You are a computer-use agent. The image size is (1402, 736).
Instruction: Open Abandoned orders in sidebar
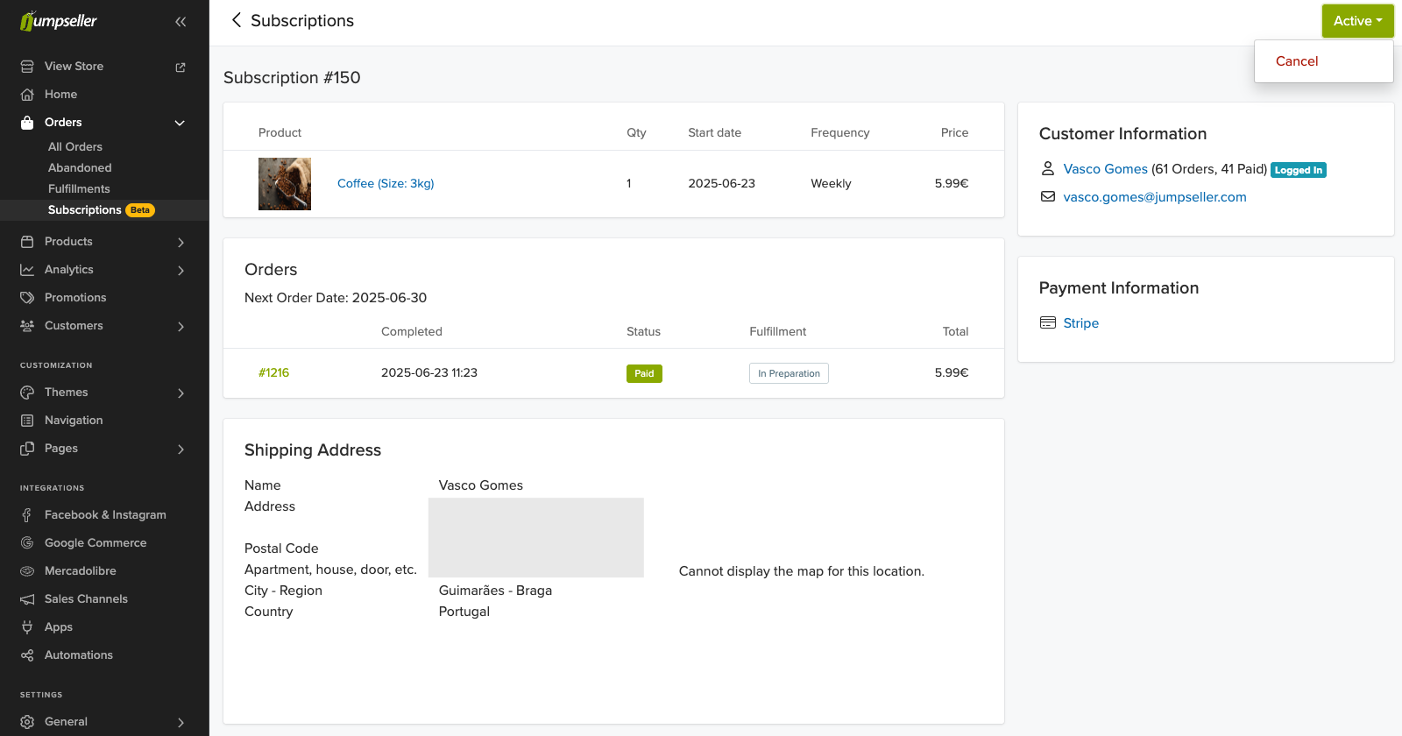80,168
